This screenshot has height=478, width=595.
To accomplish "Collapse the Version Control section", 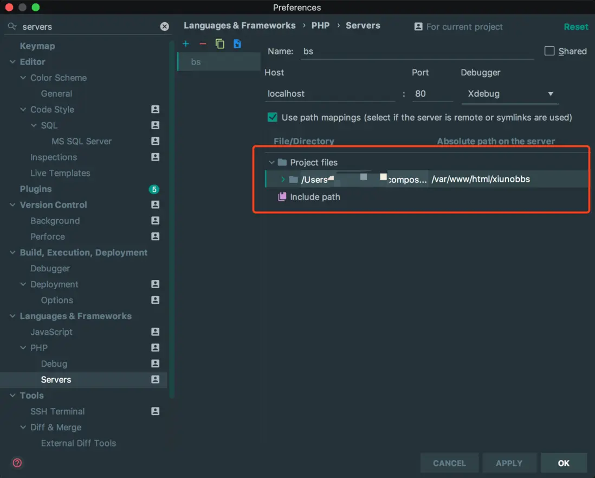I will pos(12,205).
